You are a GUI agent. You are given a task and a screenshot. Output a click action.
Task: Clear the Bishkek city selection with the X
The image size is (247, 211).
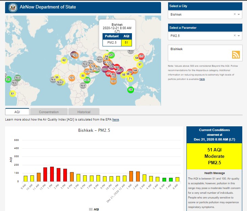click(x=234, y=15)
